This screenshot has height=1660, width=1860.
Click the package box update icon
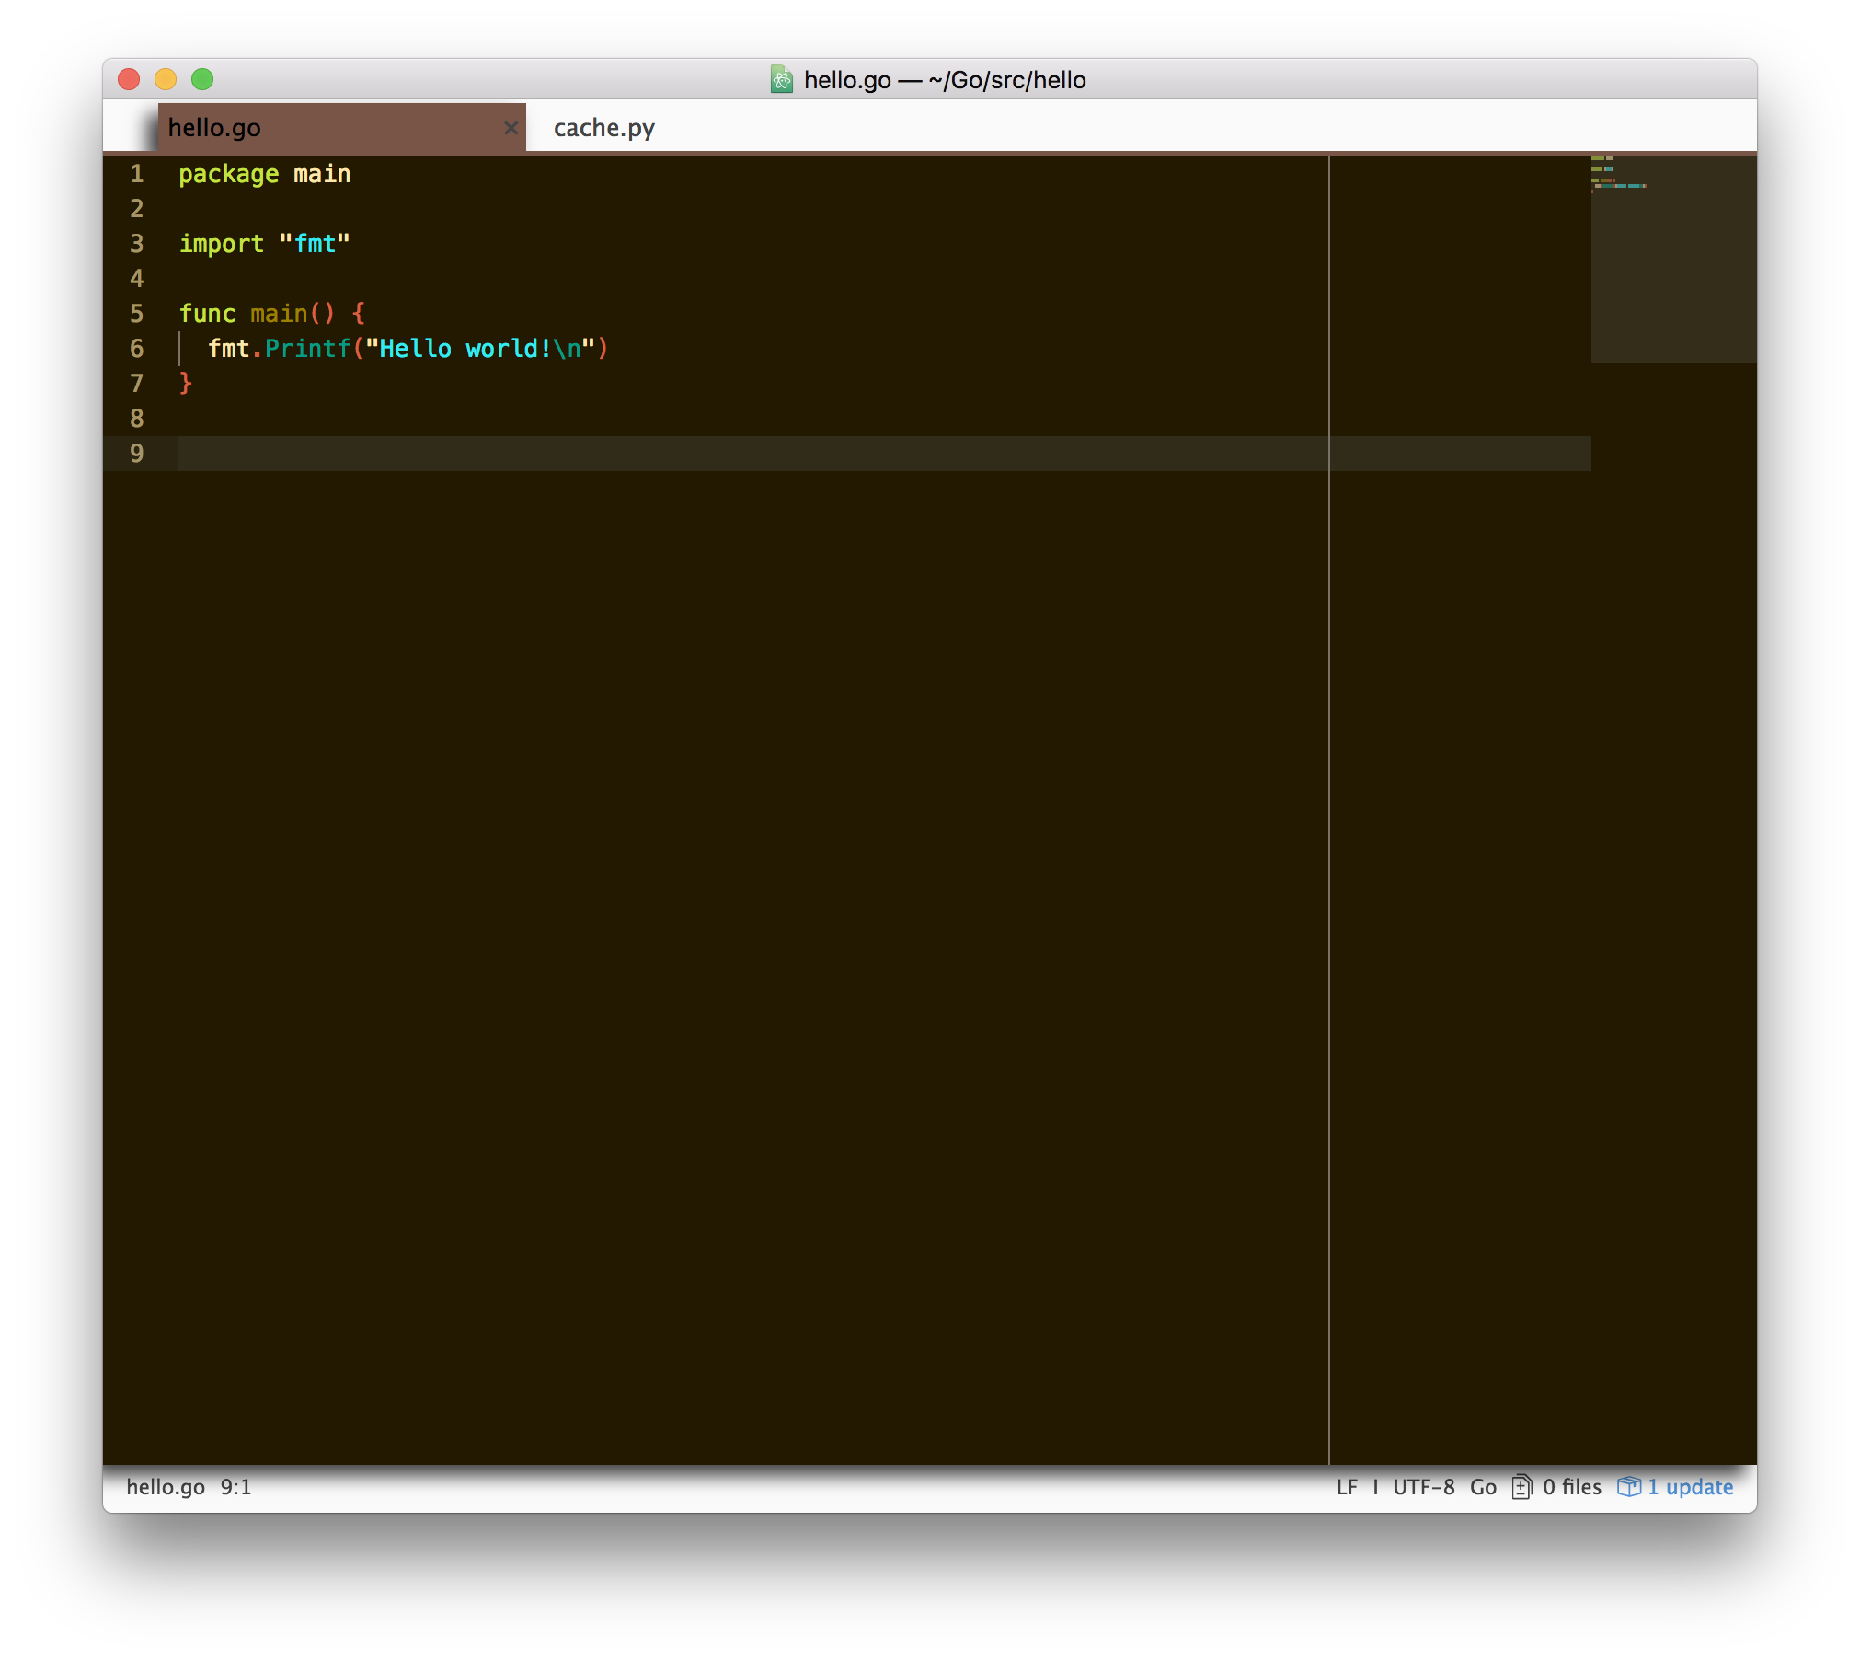1628,1487
